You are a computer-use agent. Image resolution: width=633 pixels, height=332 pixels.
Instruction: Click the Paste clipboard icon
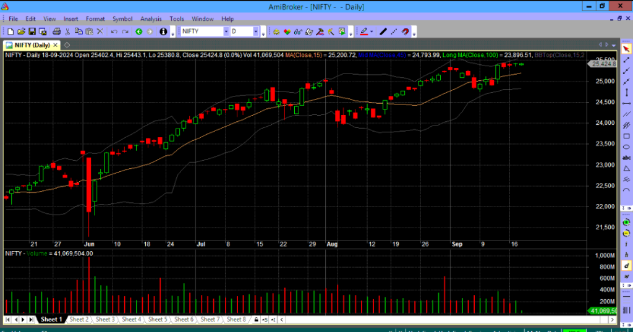click(x=89, y=32)
